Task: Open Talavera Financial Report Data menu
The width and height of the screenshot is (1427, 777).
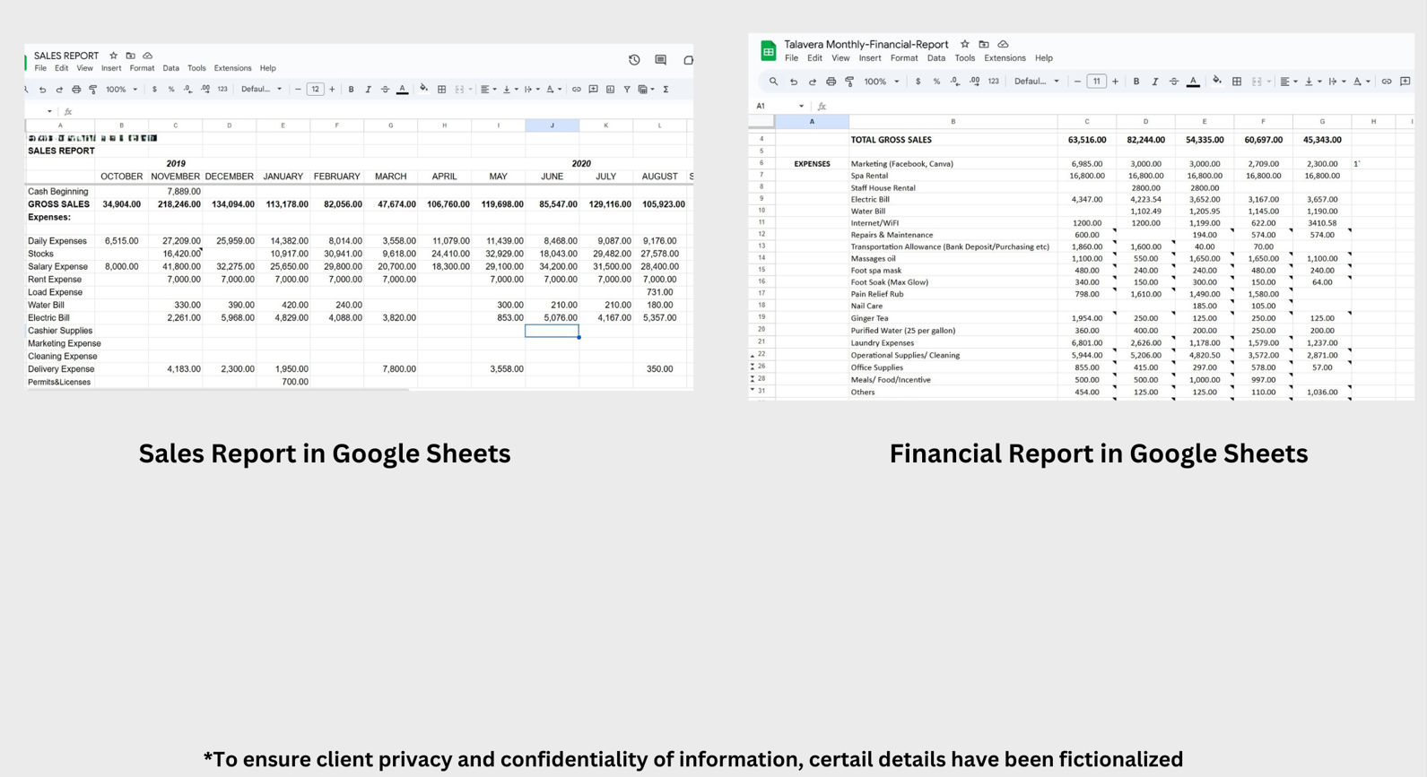Action: (x=936, y=58)
